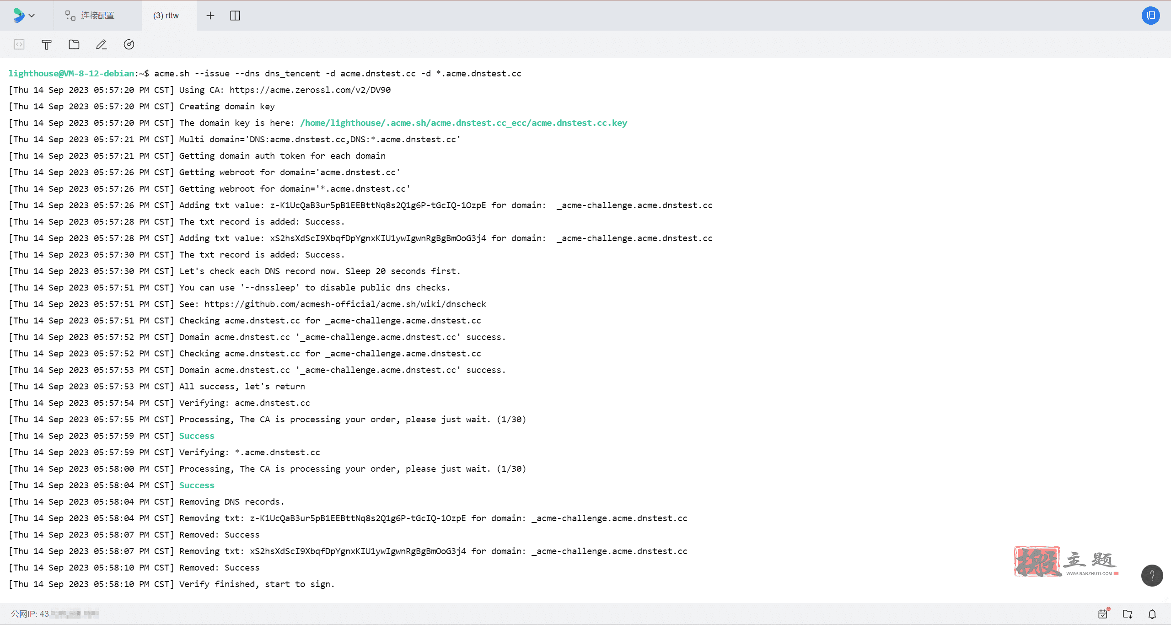Click the lighthouse@VM-8-12-debian prompt text
Image resolution: width=1171 pixels, height=625 pixels.
coord(71,73)
